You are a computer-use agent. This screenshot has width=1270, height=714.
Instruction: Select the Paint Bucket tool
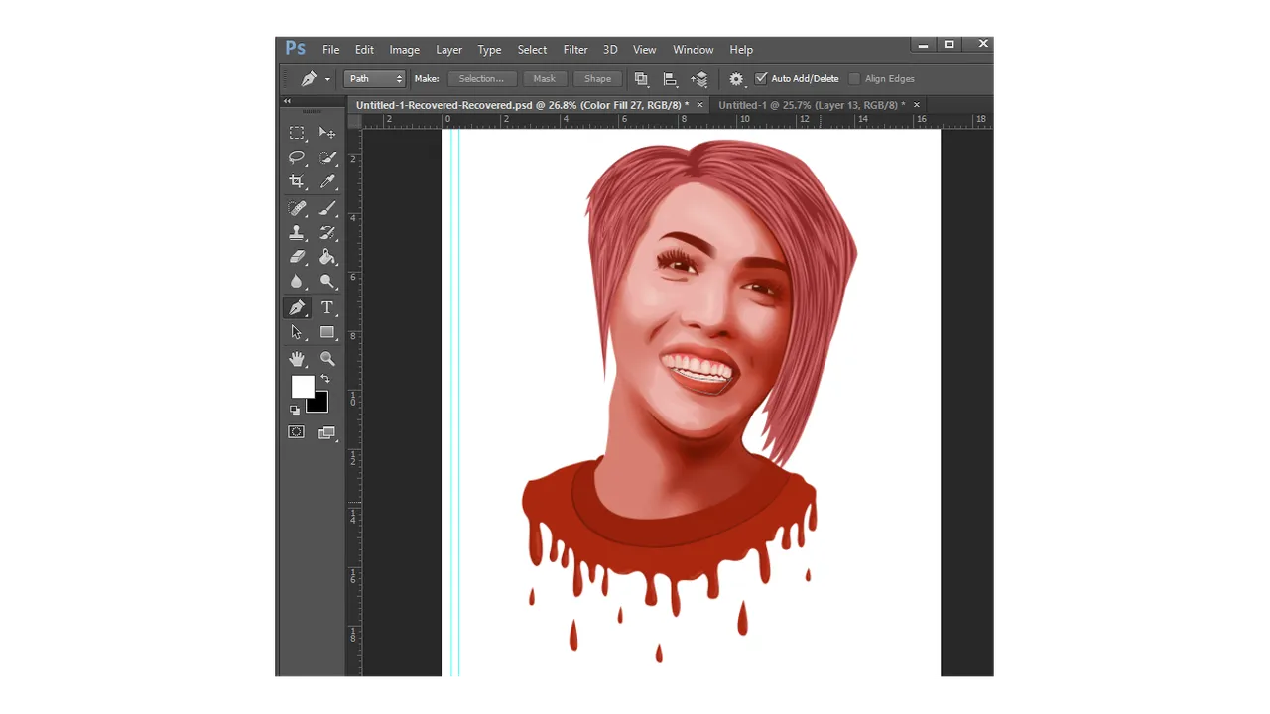327,257
